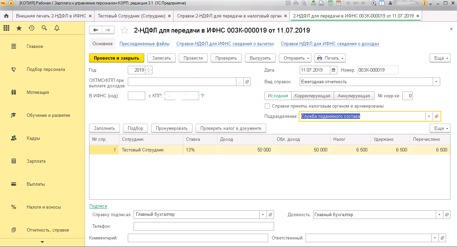Select the Тестовый Сотрудник table row cell

point(151,150)
